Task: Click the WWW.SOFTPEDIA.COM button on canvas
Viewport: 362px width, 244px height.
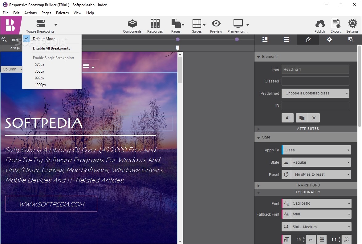Action: tap(51, 204)
